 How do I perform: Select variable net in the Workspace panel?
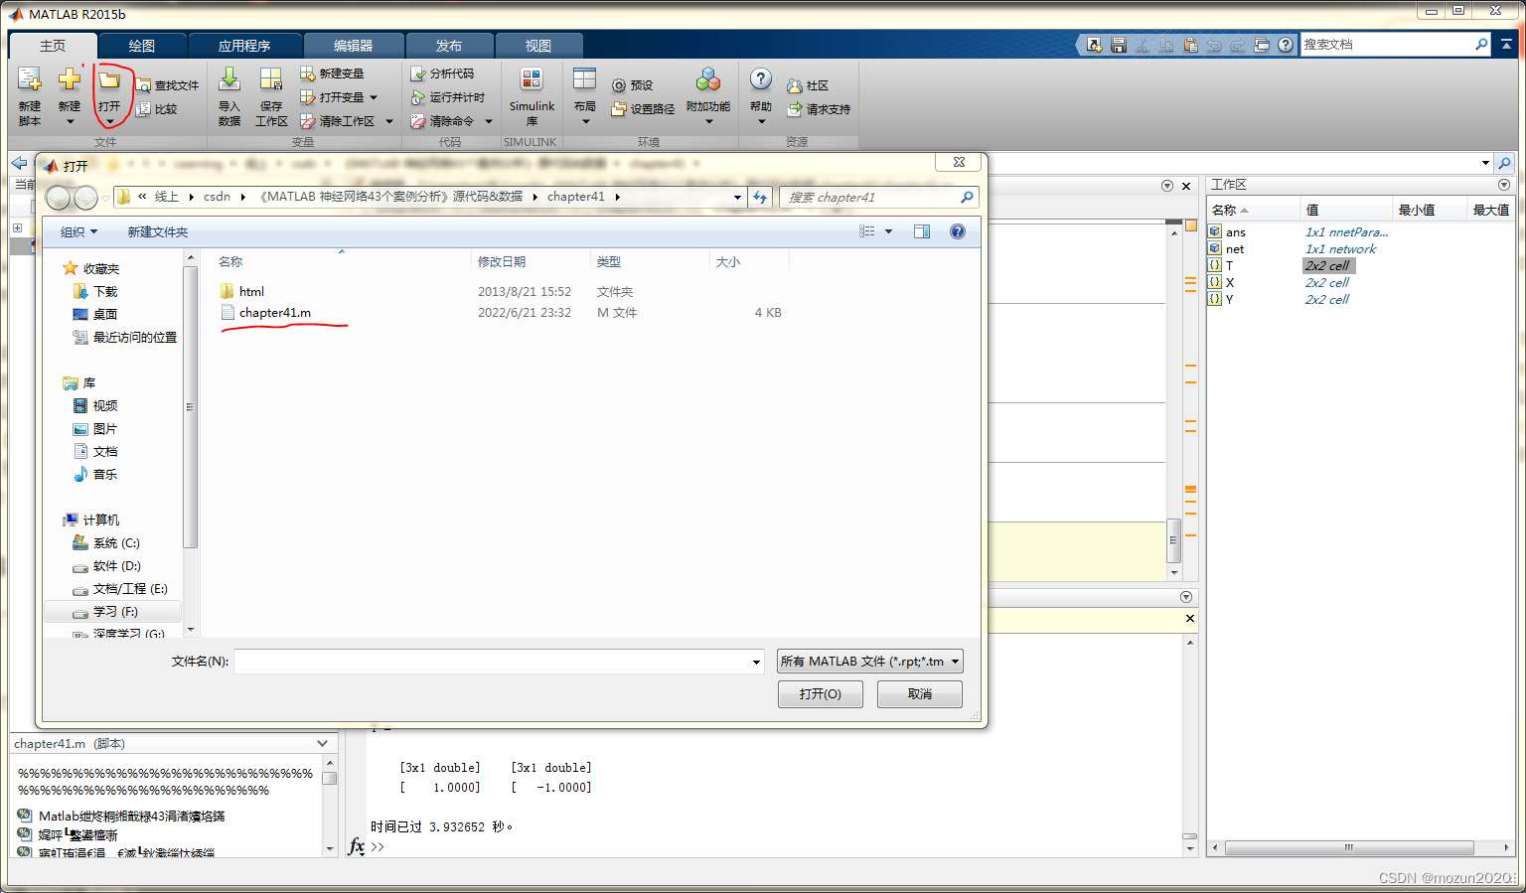pyautogui.click(x=1235, y=249)
